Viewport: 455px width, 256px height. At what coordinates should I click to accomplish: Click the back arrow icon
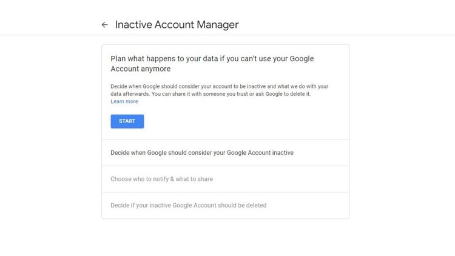104,25
